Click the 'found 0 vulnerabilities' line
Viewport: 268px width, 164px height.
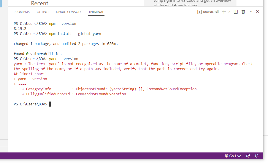click(38, 54)
